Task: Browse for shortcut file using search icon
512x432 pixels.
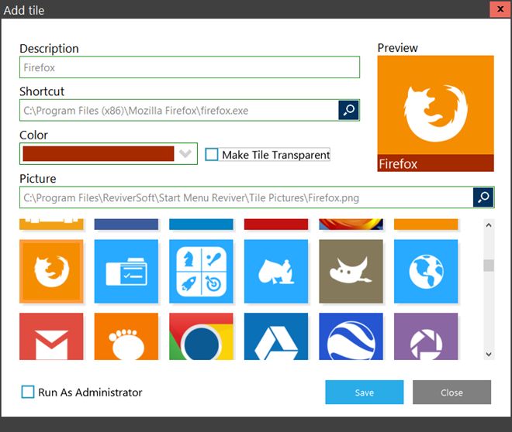Action: [x=348, y=110]
